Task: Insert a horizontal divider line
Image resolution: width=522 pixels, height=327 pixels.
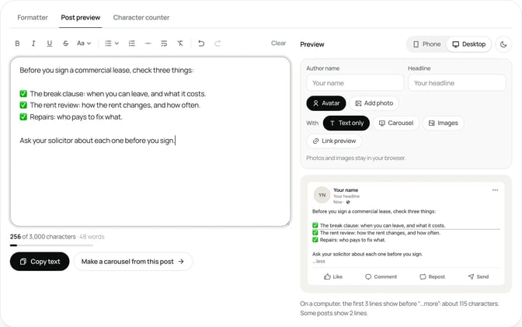Action: coord(148,43)
